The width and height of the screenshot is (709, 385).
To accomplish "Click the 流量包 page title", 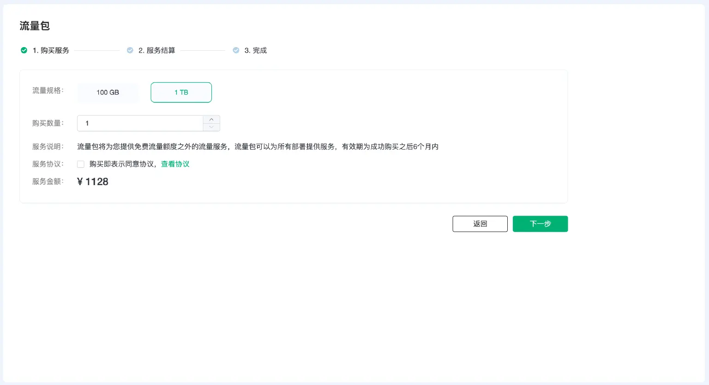I will coord(35,26).
